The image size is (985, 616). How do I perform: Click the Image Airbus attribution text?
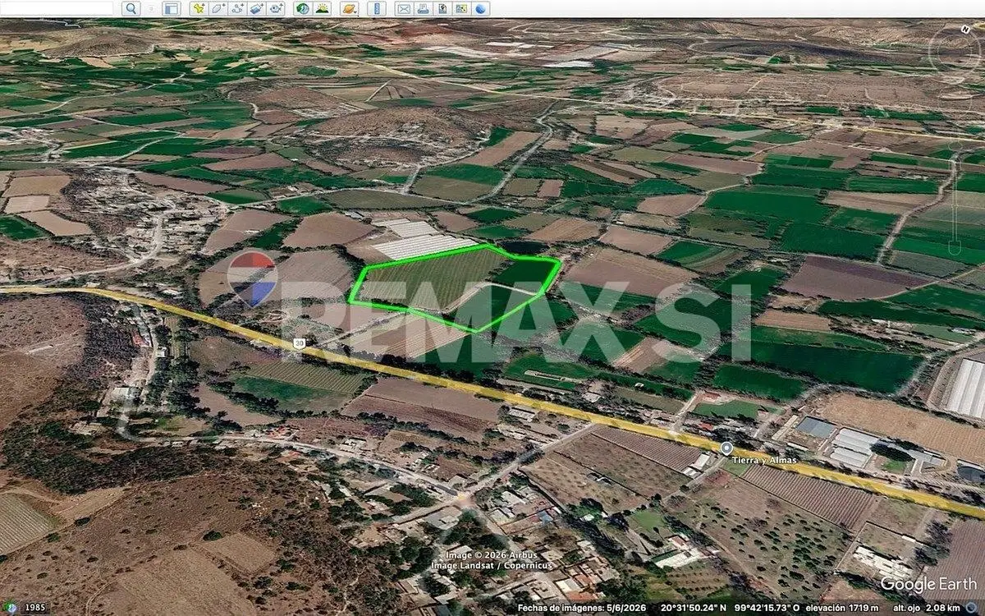(x=493, y=556)
